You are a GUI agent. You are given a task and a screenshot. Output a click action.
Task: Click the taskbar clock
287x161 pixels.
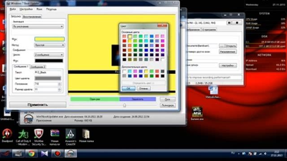pyautogui.click(x=277, y=154)
